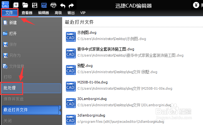Open recent file 别墅.dwg
Screen dimensions: 203x125
85,66
